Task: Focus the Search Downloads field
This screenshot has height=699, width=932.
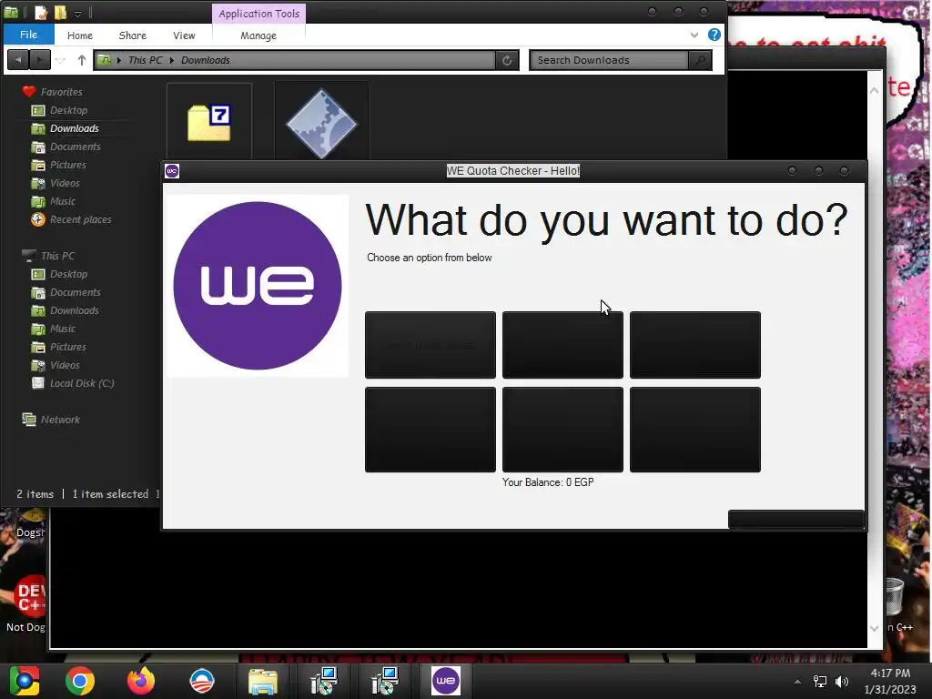Action: click(609, 60)
